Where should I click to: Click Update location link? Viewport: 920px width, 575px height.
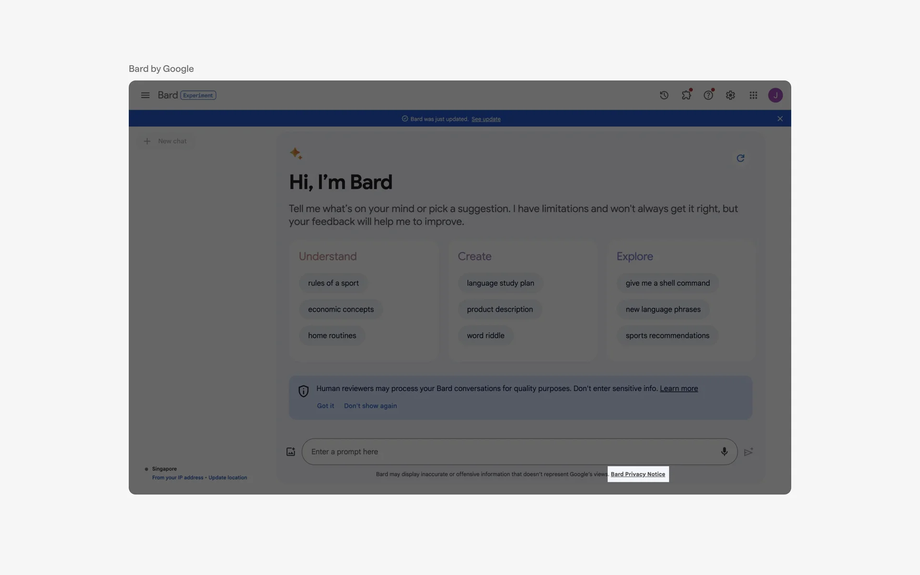pyautogui.click(x=228, y=477)
